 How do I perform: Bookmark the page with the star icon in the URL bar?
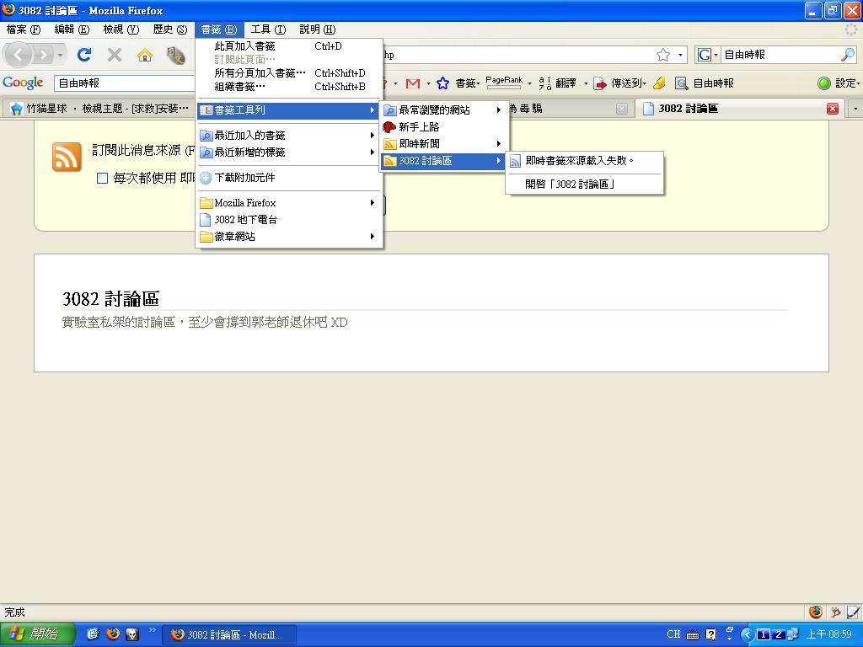(663, 55)
